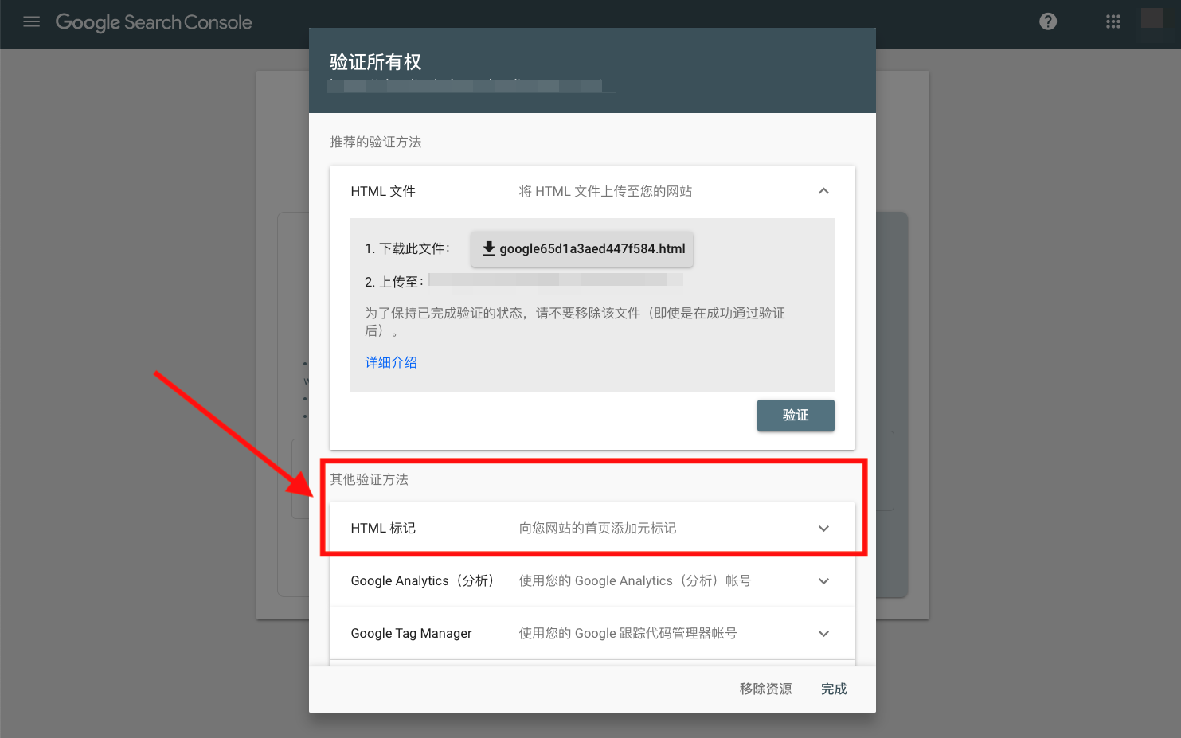Click 完成 button
Image resolution: width=1181 pixels, height=738 pixels.
pyautogui.click(x=834, y=689)
